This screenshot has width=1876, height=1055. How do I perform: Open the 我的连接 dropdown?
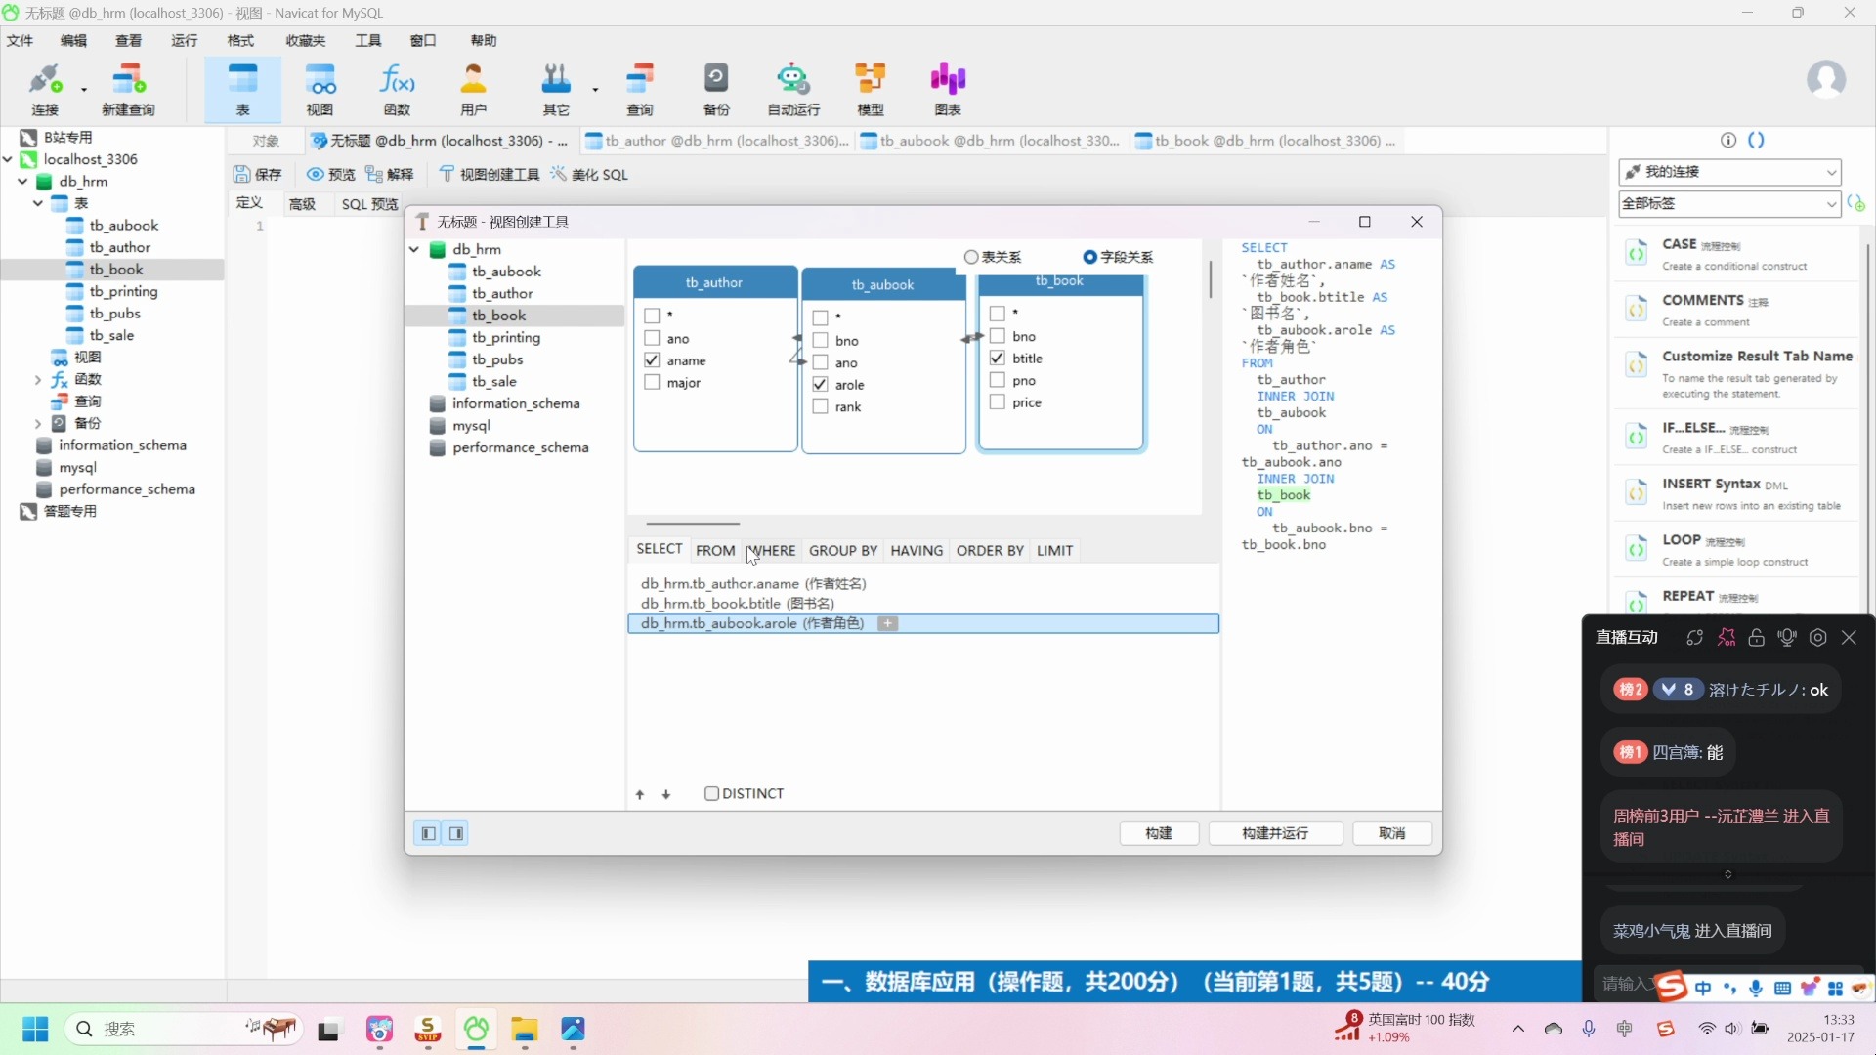pyautogui.click(x=1729, y=172)
